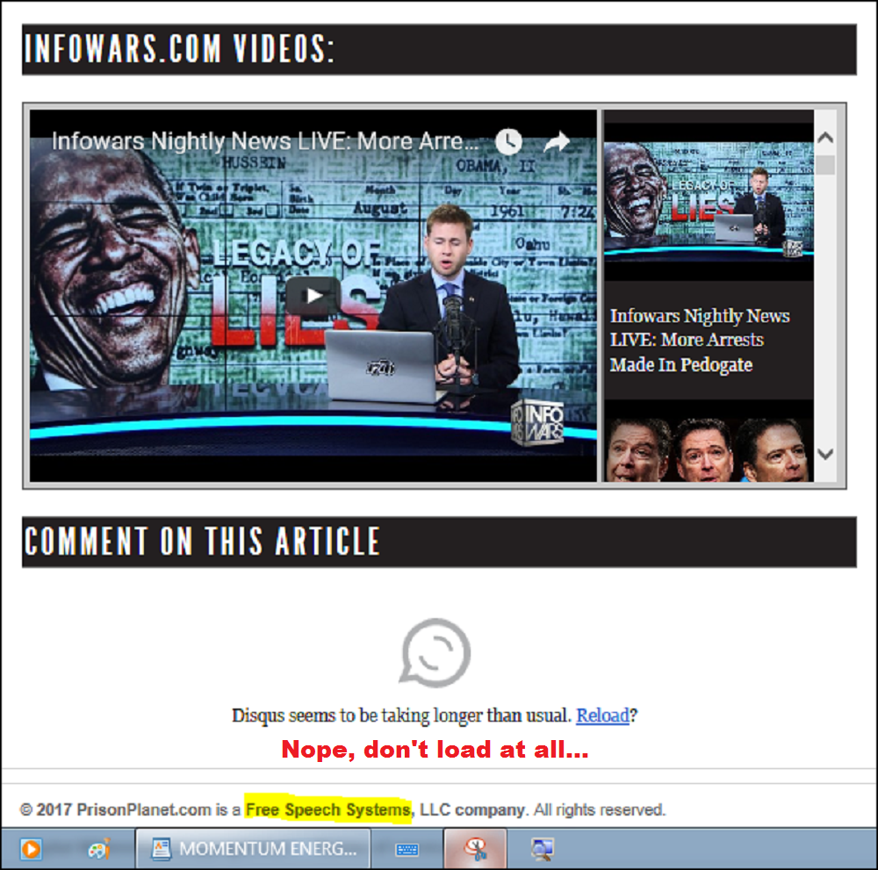Open the On-Screen Keyboard taskbar icon

click(x=407, y=849)
